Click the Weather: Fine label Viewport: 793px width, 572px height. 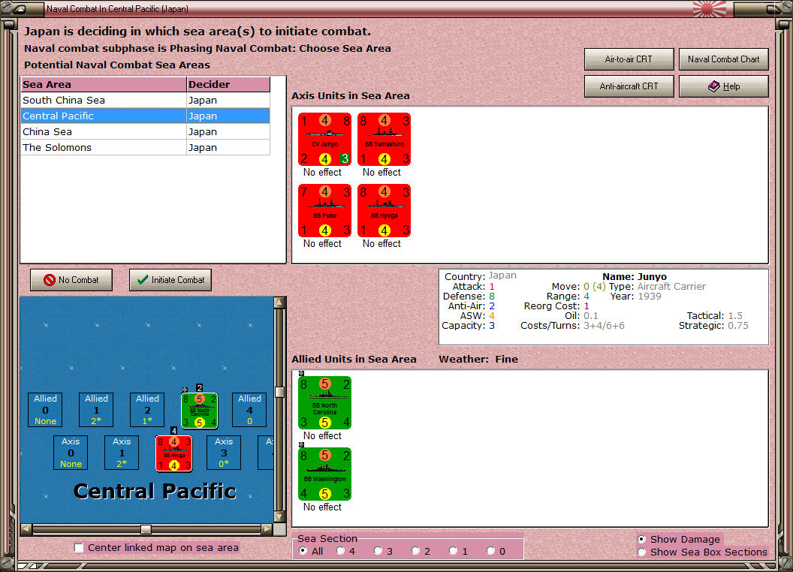click(x=478, y=359)
